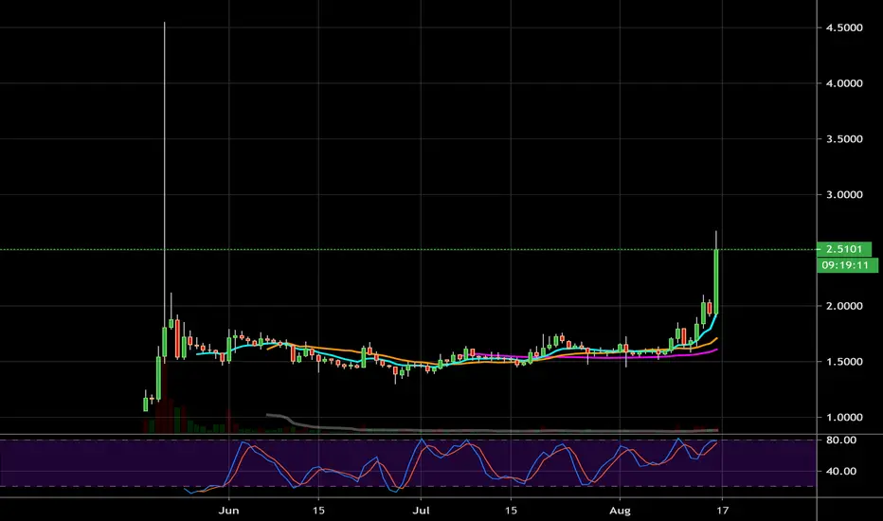Click the 3.5000 price axis label

click(844, 139)
